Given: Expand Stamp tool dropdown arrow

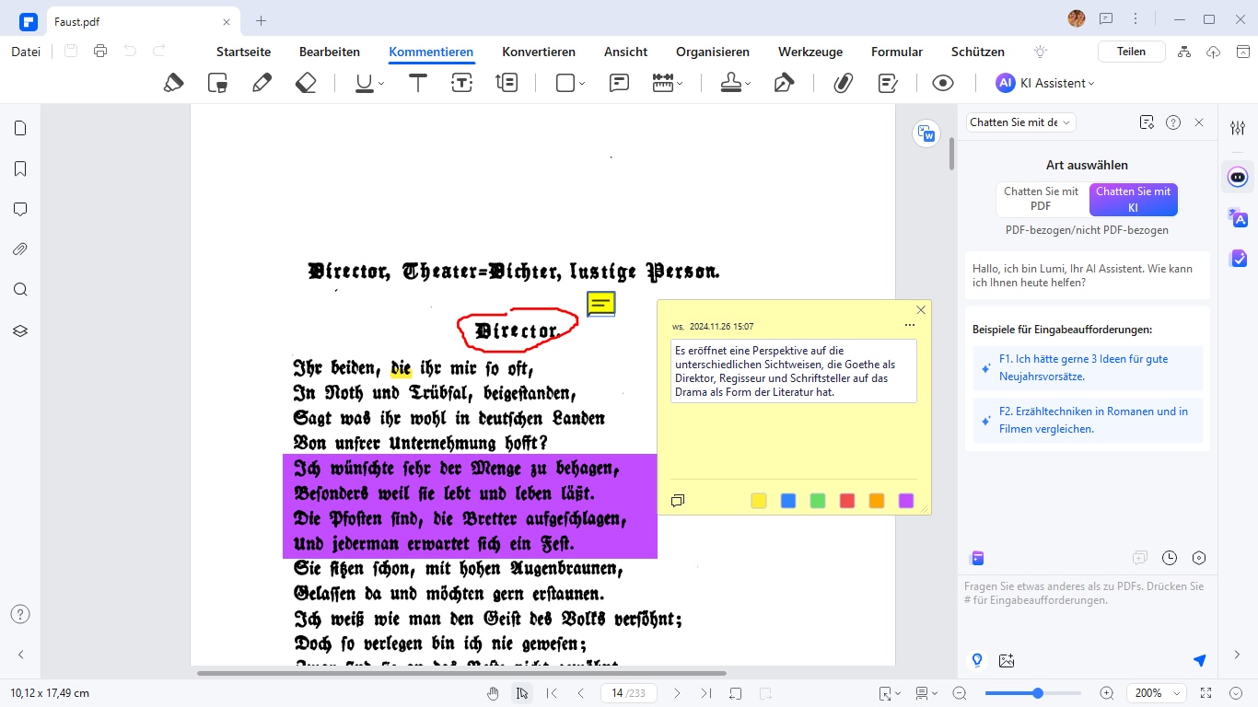Looking at the screenshot, I should [x=748, y=84].
